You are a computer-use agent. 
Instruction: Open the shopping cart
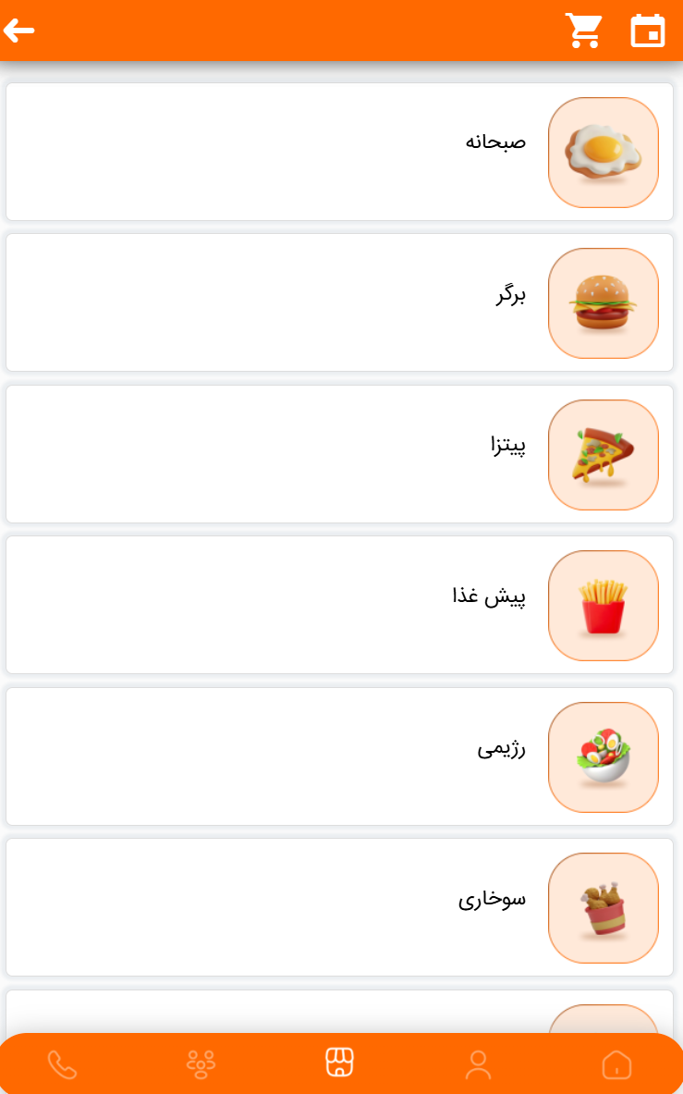click(x=584, y=31)
